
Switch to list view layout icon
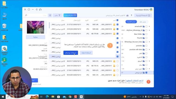tap(50, 15)
